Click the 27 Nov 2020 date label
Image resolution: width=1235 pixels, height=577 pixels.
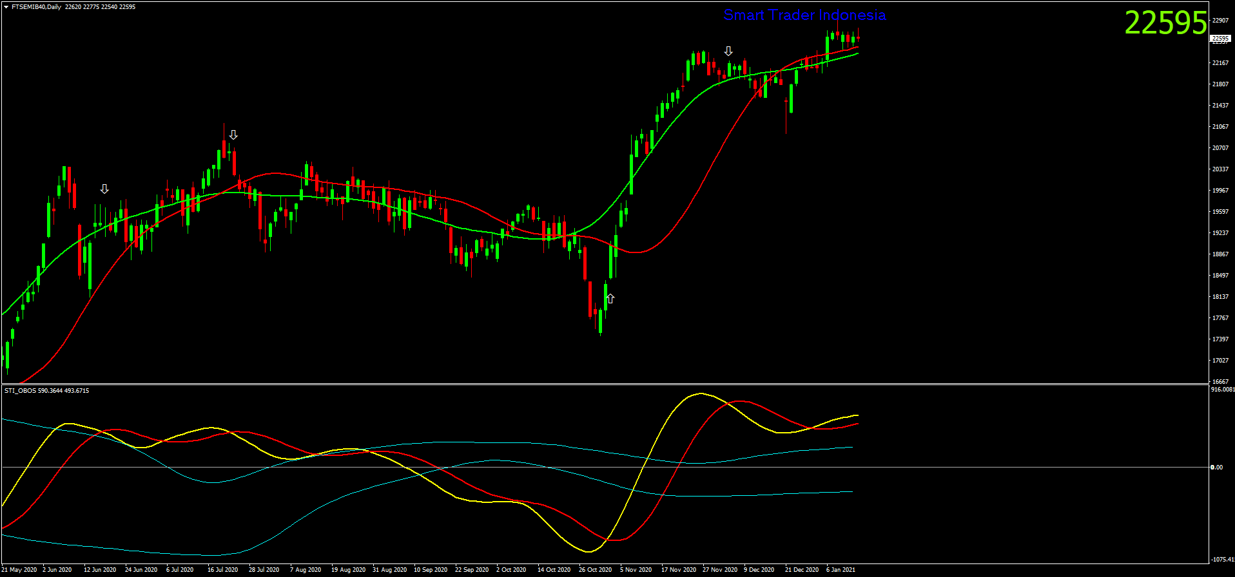click(x=720, y=570)
